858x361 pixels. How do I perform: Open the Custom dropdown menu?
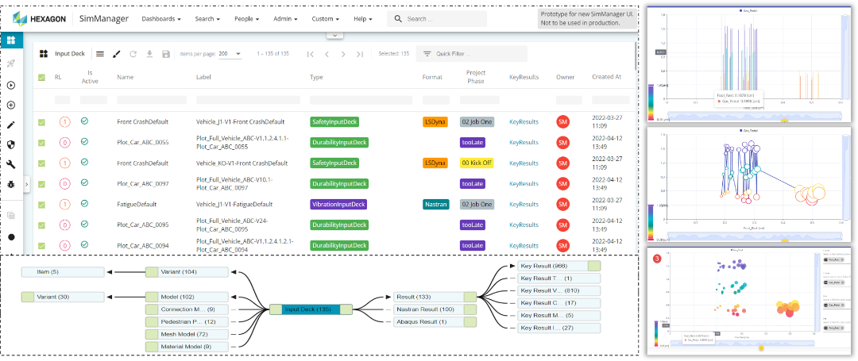(326, 18)
